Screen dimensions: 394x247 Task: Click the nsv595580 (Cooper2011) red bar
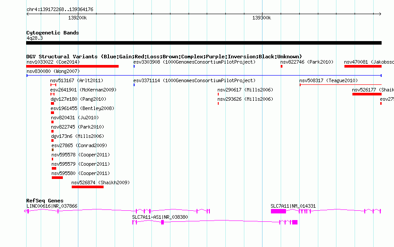(x=57, y=178)
